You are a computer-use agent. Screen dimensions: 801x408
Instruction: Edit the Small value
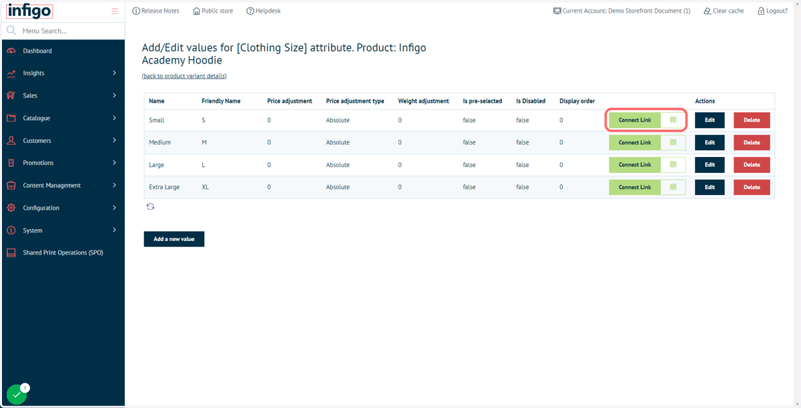click(710, 120)
